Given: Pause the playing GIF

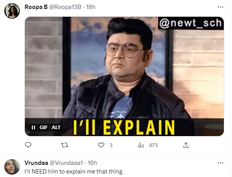Looking at the screenshot, I should 33,127.
